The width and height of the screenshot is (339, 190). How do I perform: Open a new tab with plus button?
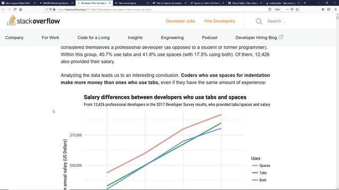305,3
